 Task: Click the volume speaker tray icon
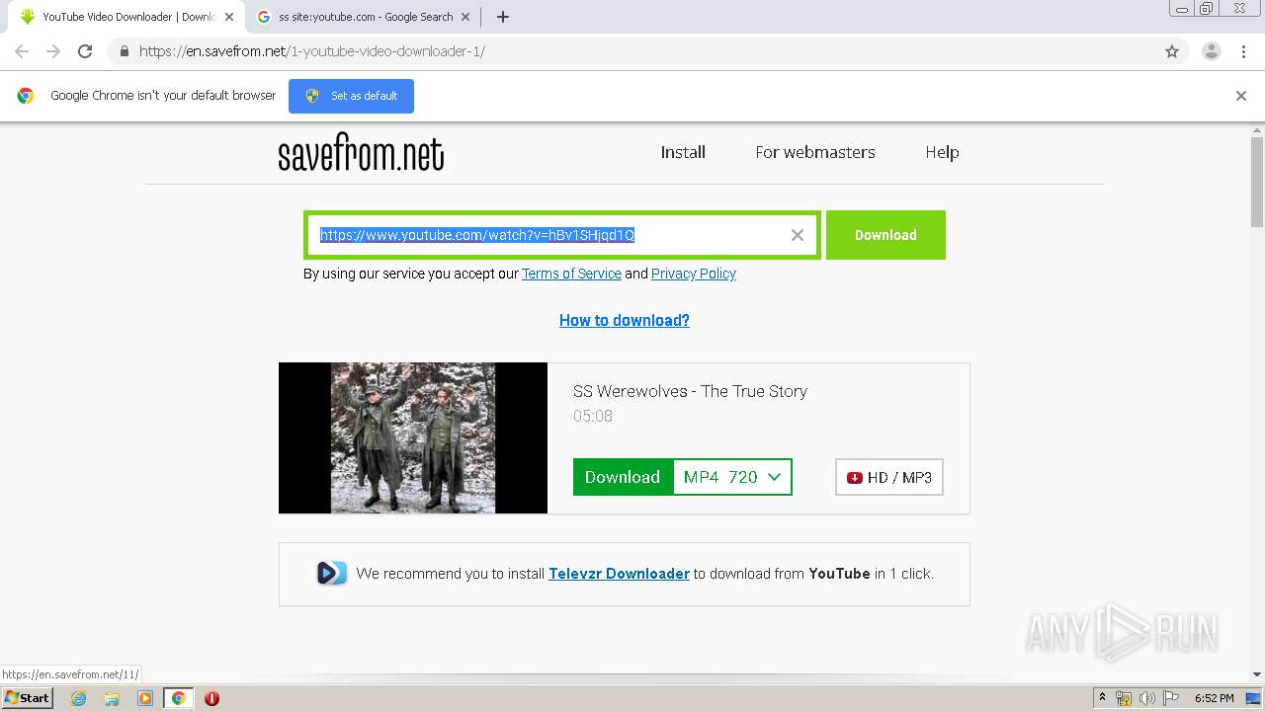click(1147, 698)
